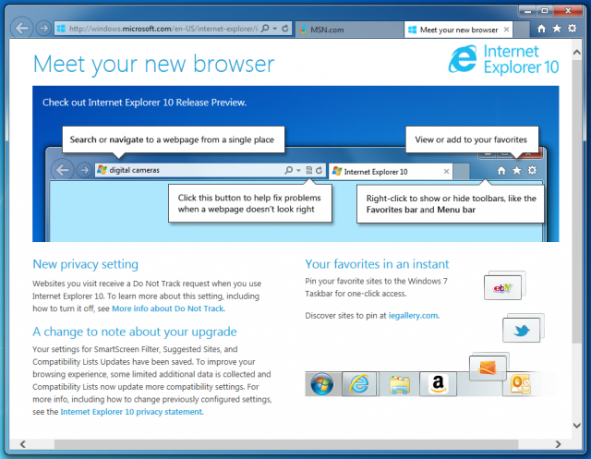Click the Internet Explorer 10 logo
The width and height of the screenshot is (591, 459).
[x=503, y=59]
